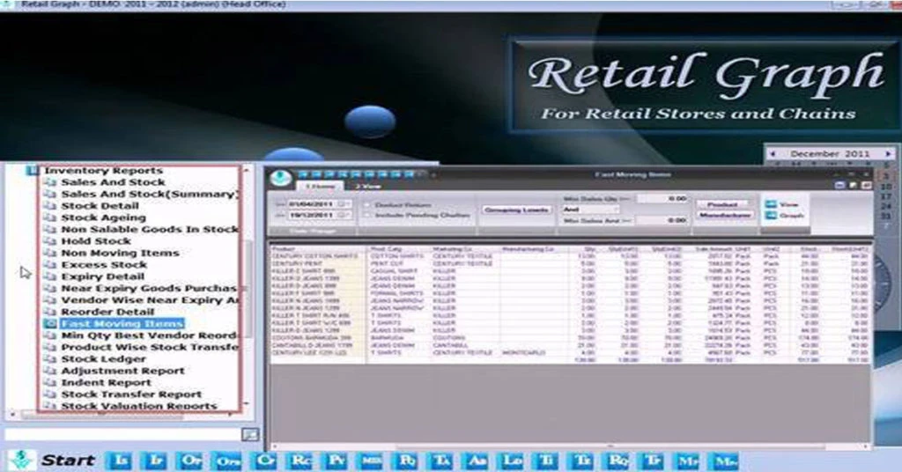Image resolution: width=902 pixels, height=472 pixels.
Task: Open the Excess Stock report
Action: click(x=104, y=265)
